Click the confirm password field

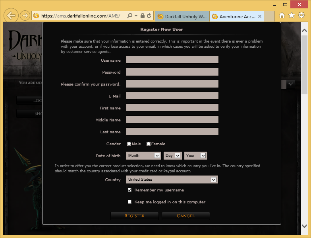click(172, 84)
